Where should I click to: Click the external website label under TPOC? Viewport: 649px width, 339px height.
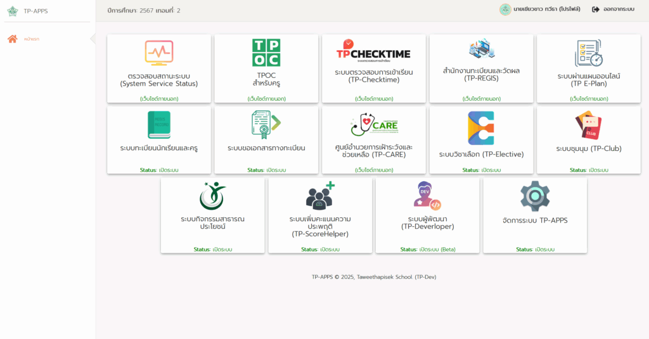(x=266, y=99)
